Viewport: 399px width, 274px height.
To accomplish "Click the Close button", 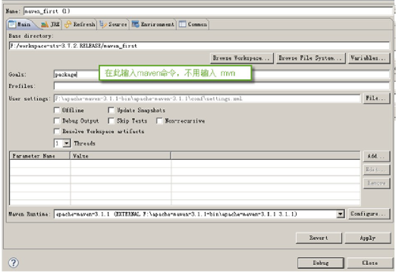I will pos(370,263).
